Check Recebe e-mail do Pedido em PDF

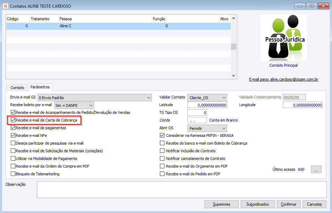coord(162,174)
